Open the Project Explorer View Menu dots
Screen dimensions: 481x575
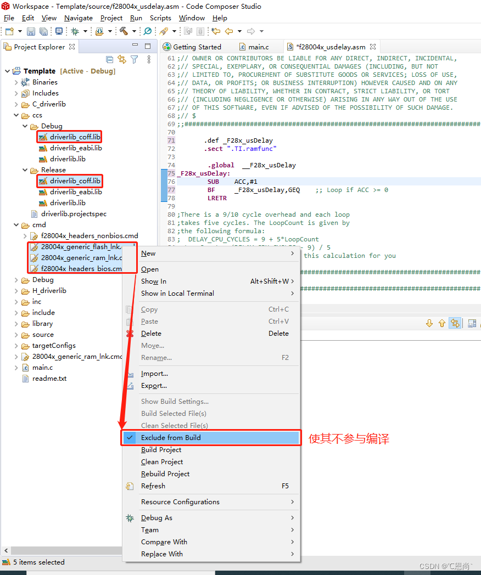(149, 59)
